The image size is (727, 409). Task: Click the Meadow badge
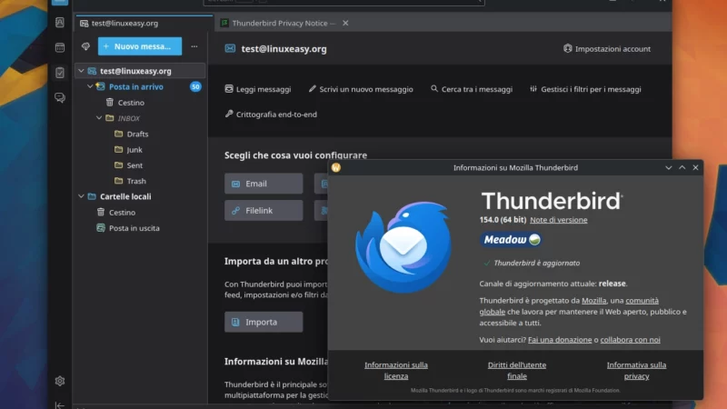[511, 240]
